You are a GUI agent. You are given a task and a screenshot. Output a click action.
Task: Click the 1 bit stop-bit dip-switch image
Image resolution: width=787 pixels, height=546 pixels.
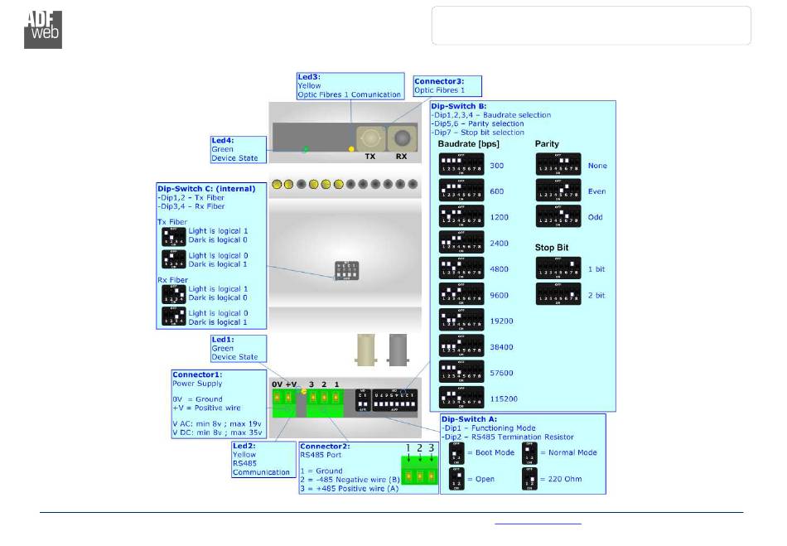click(558, 268)
